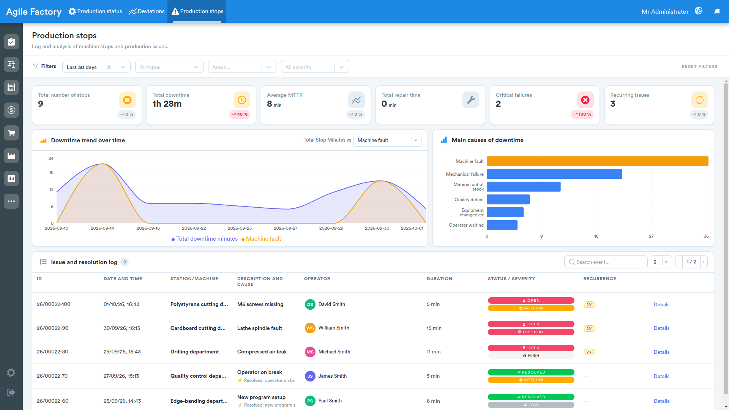This screenshot has width=729, height=410.
Task: Open Details for stop 26/00022-80
Action: tap(661, 352)
